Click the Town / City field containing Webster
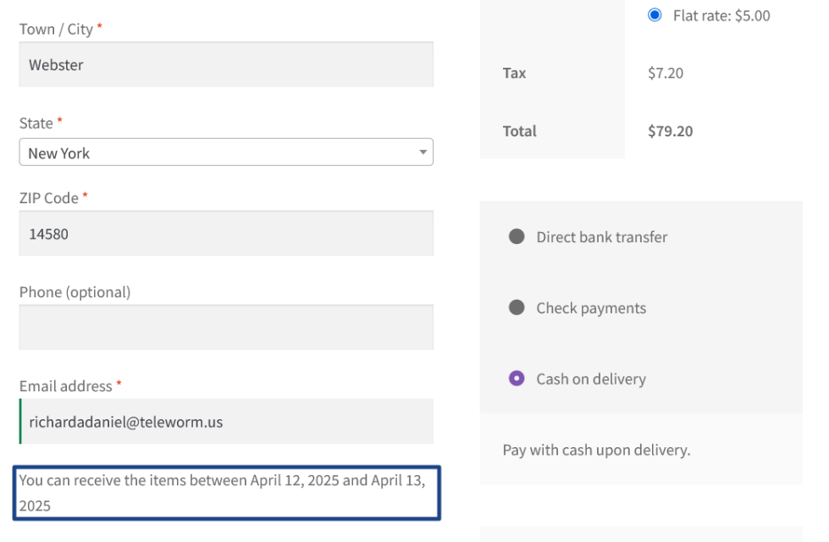Image resolution: width=829 pixels, height=542 pixels. point(226,65)
